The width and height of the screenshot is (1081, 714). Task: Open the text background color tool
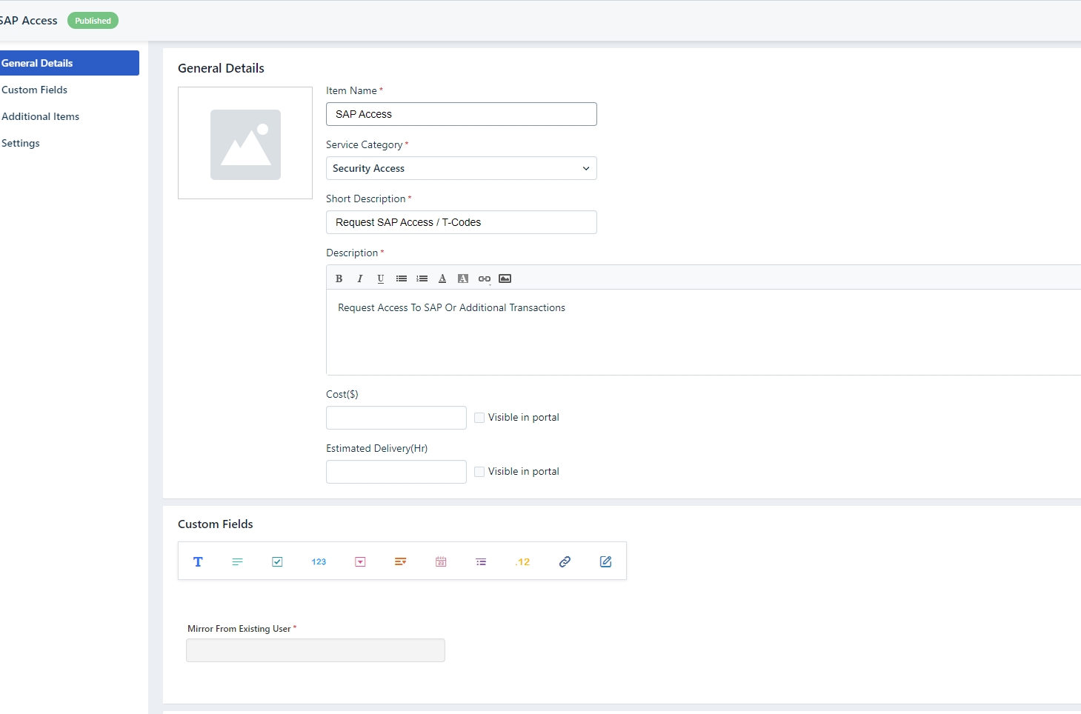tap(463, 278)
